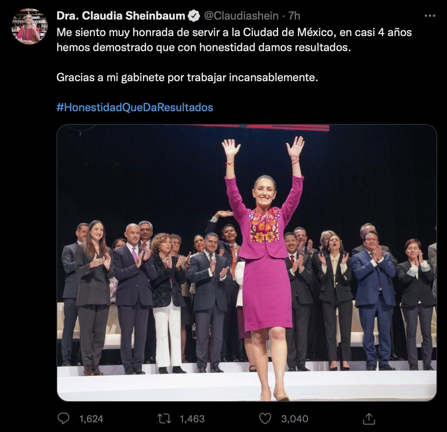The height and width of the screenshot is (432, 447).
Task: Click the 1,624 replies count
Action: tap(91, 419)
